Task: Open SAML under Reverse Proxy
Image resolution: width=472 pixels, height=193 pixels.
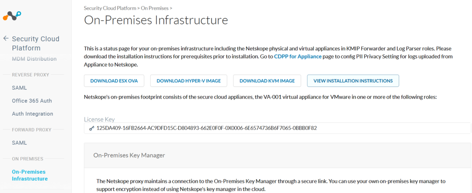Action: 19,88
